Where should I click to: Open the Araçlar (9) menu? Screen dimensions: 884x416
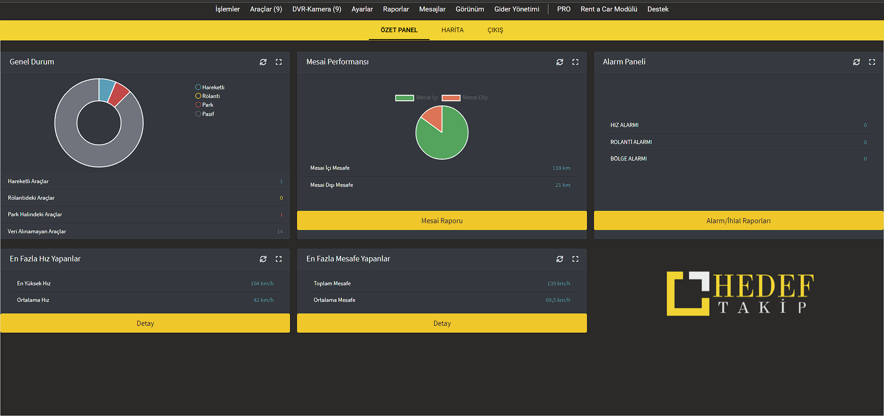tap(266, 9)
